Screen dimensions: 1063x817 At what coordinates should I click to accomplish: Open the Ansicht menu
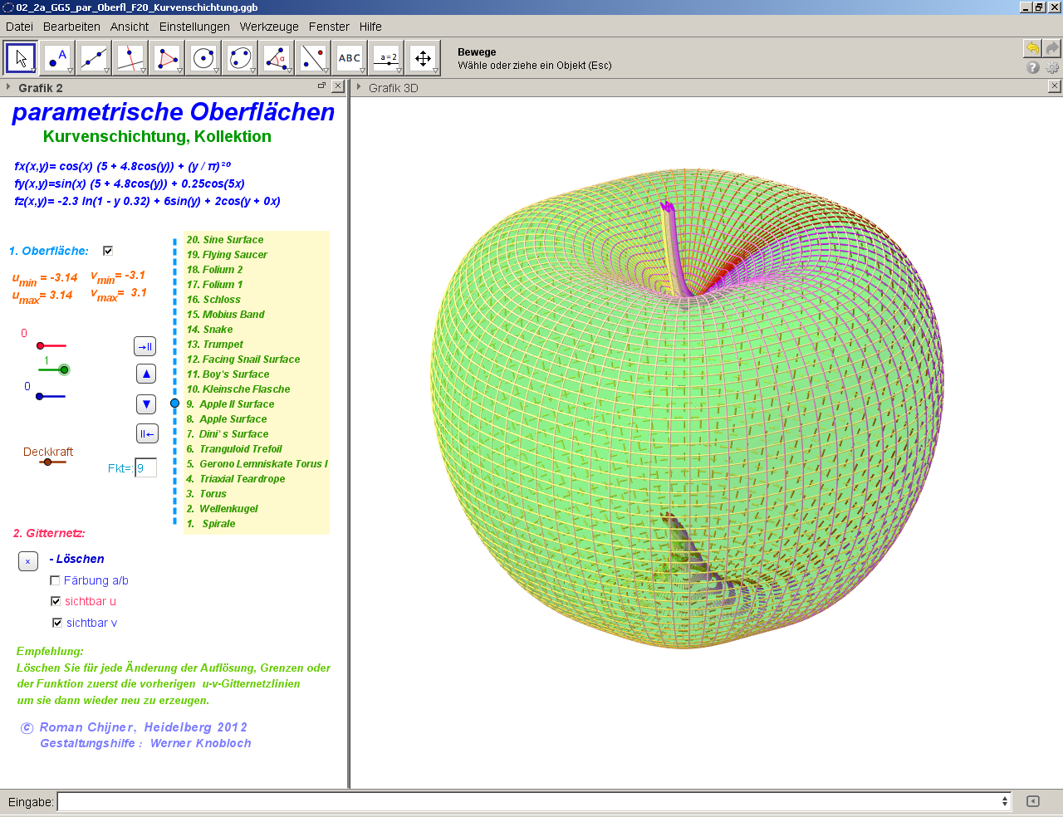[130, 27]
